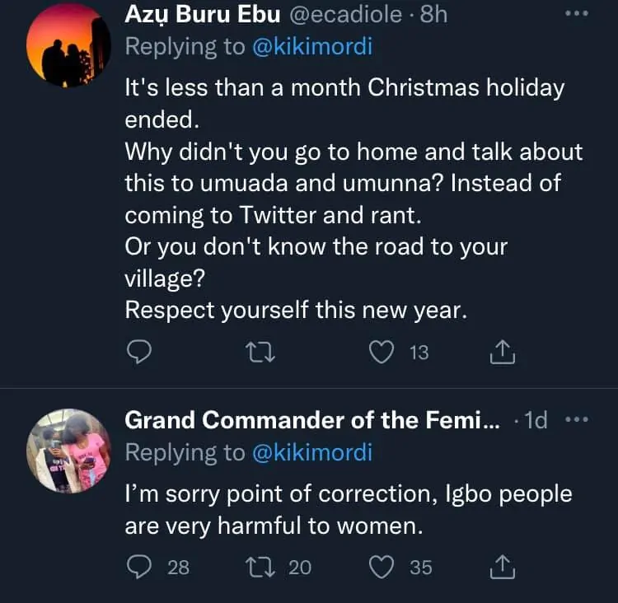The image size is (618, 603).
Task: Like the tweet with 35 likes
Action: (x=381, y=567)
